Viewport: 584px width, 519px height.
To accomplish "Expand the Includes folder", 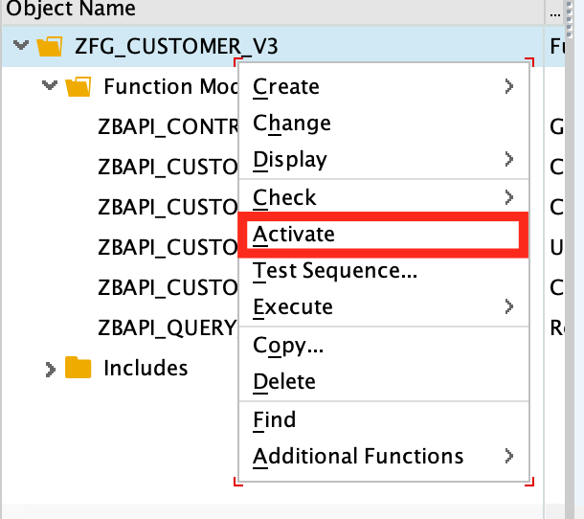I will click(x=51, y=369).
